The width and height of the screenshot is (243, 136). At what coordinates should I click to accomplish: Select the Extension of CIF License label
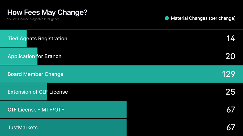pos(38,92)
